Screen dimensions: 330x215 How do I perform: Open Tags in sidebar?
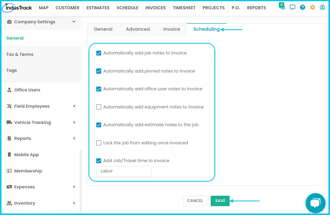(x=11, y=70)
